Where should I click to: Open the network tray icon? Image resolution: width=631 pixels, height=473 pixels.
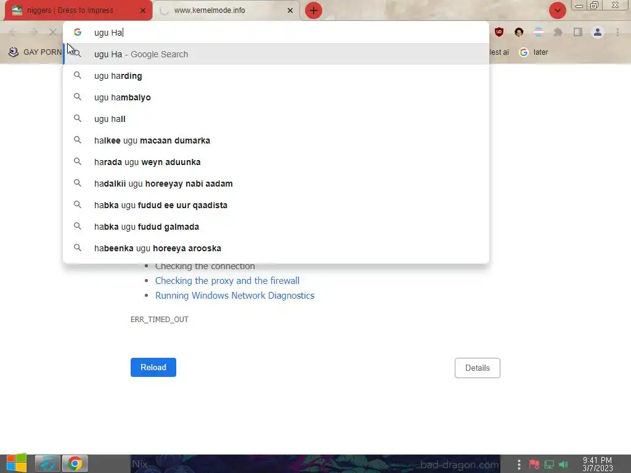point(549,464)
